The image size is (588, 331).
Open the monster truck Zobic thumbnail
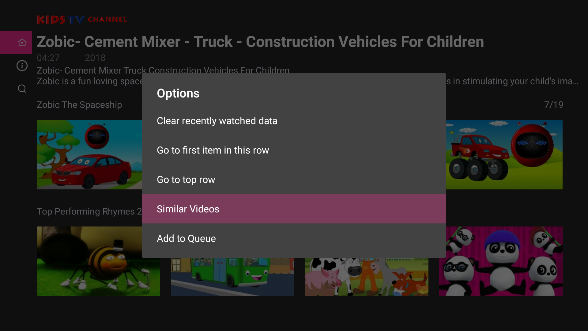[x=504, y=154]
